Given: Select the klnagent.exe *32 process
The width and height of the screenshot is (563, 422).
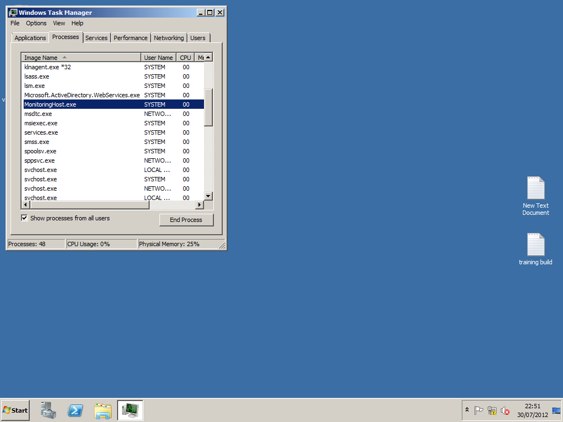Looking at the screenshot, I should [113, 67].
